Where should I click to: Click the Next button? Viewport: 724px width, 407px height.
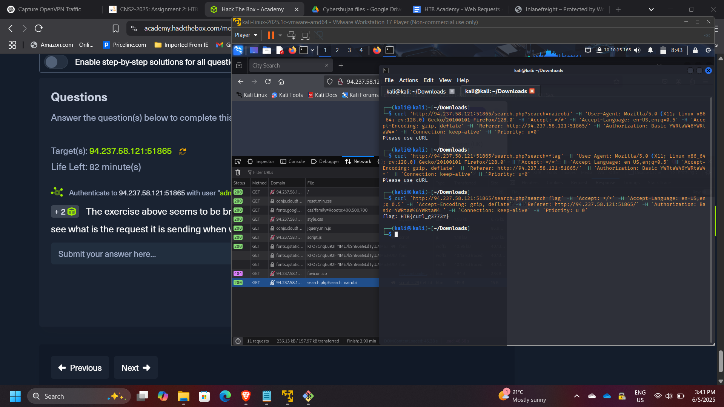(135, 367)
